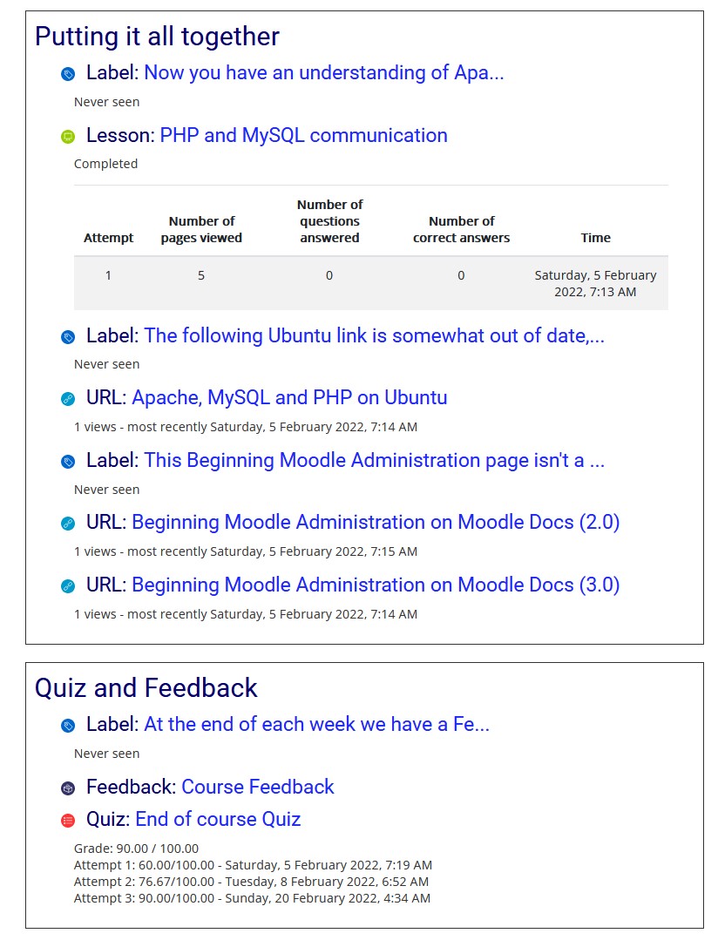718x940 pixels.
Task: Open 'Now you have an understanding of Apa...' label link
Action: (324, 72)
